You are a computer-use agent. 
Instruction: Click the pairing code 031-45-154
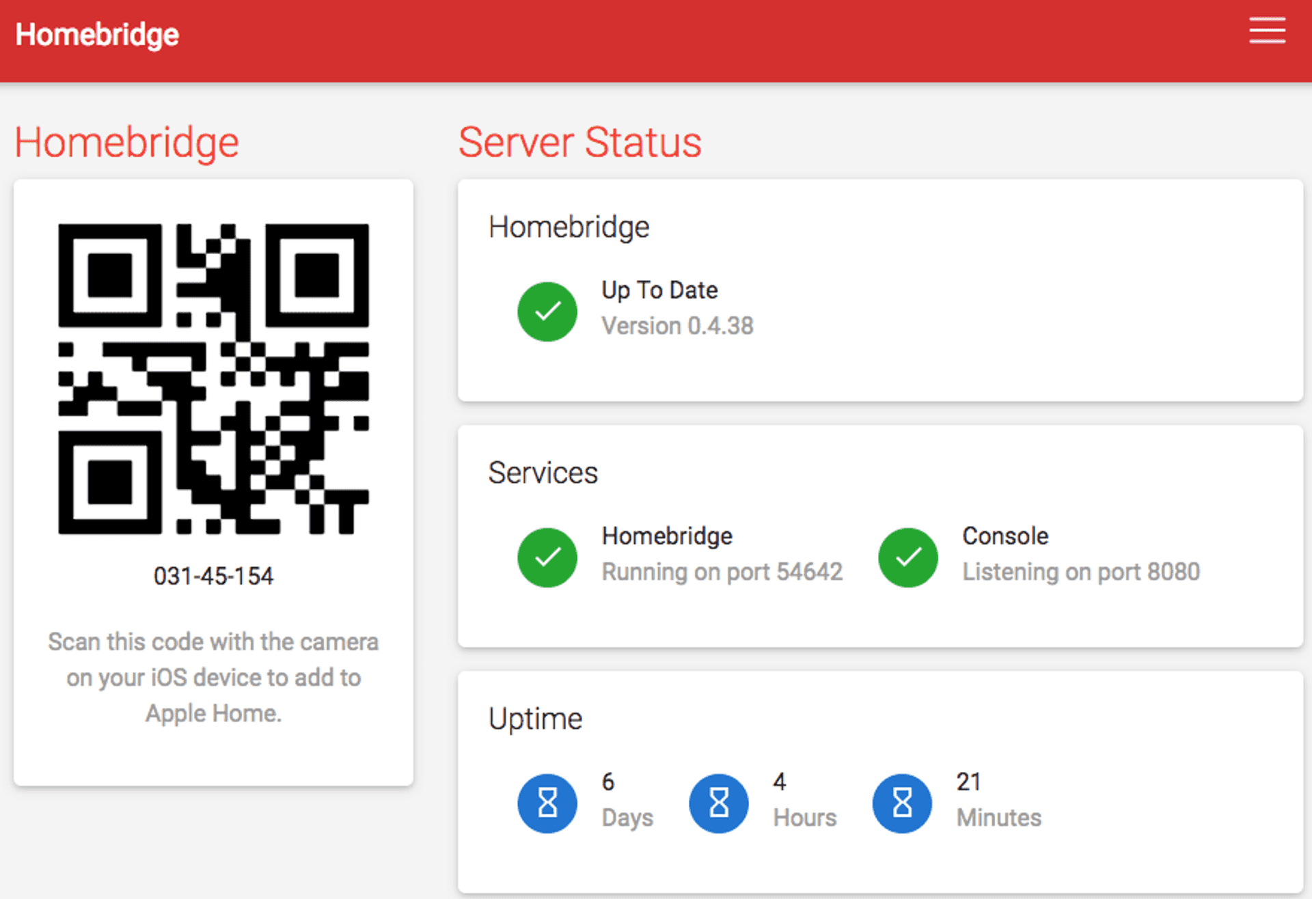[213, 576]
